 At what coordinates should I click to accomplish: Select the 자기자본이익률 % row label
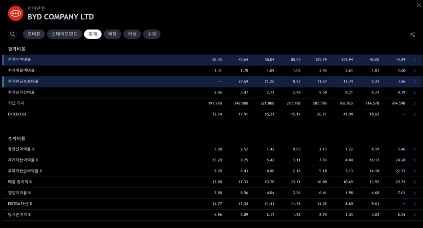pos(23,160)
